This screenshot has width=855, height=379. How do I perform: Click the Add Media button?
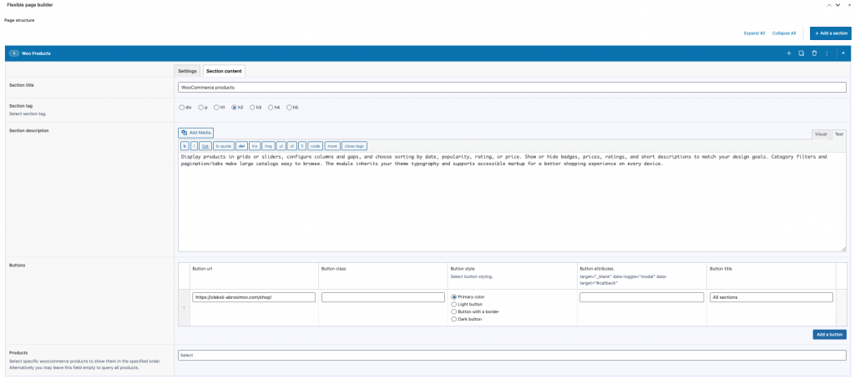click(195, 133)
